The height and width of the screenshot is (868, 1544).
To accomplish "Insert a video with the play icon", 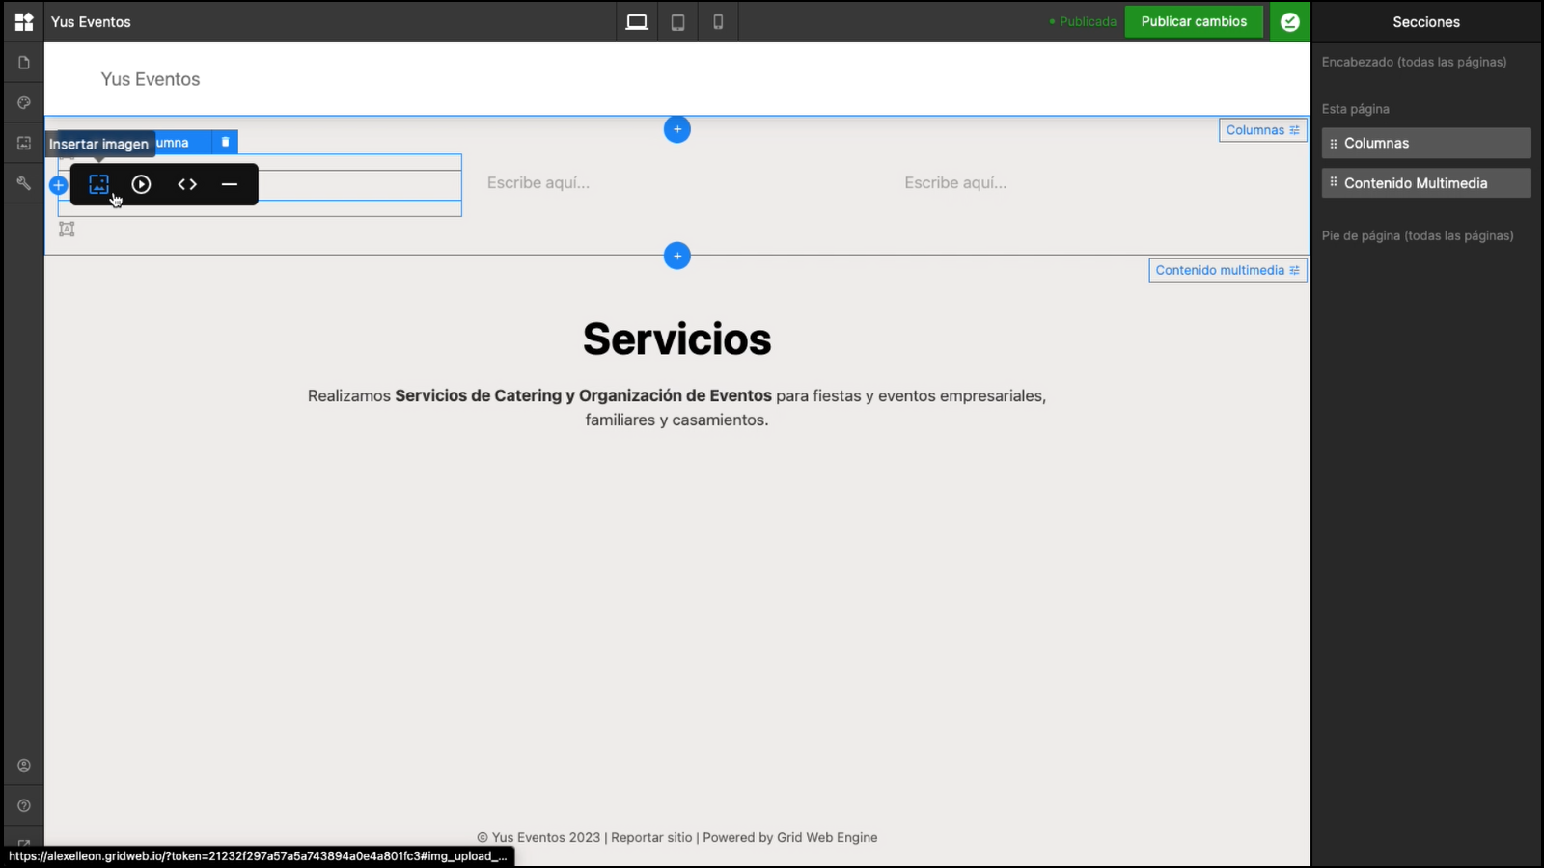I will 141,184.
